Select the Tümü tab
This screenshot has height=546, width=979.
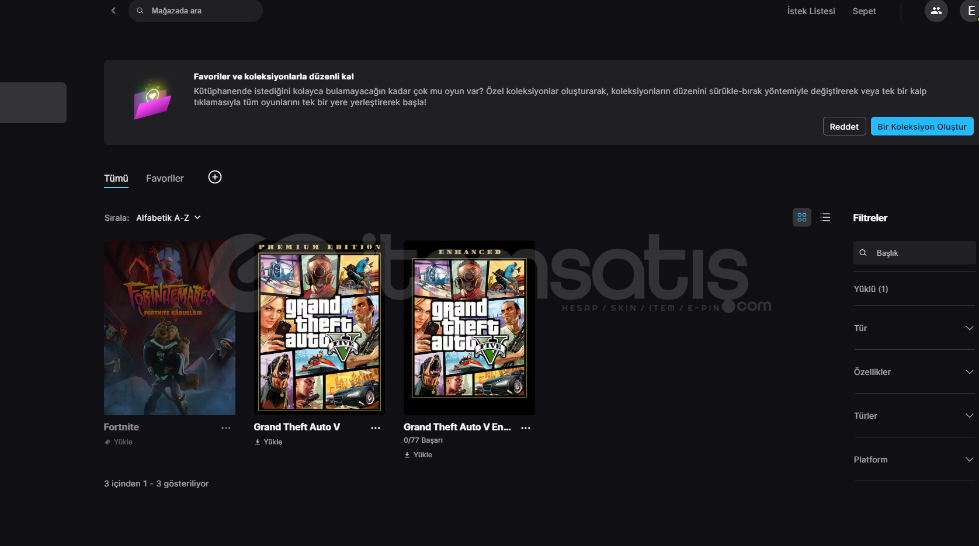tap(116, 179)
